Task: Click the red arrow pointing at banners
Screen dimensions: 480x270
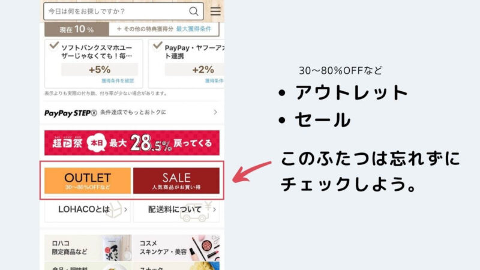Action: [251, 172]
